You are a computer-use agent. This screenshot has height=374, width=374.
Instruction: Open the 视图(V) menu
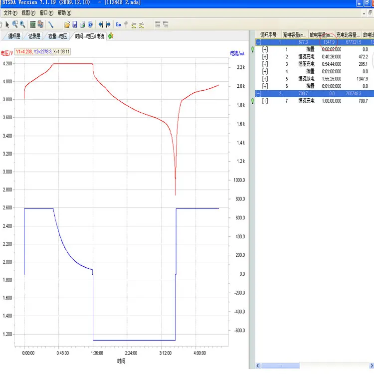pyautogui.click(x=28, y=13)
